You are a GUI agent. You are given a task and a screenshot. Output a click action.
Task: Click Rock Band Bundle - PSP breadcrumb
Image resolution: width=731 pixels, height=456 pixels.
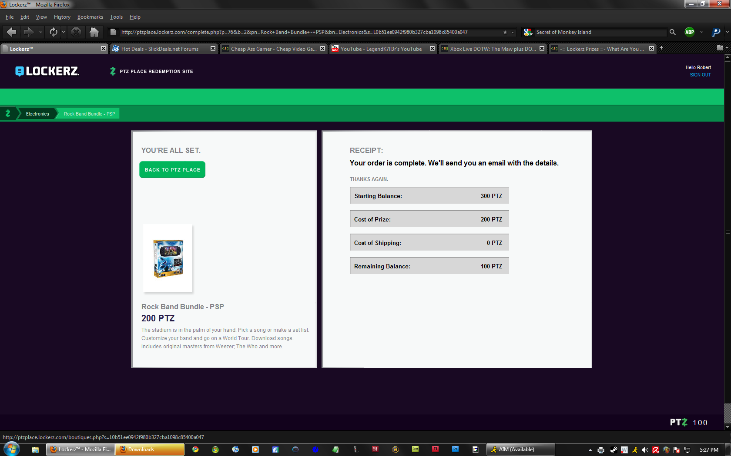[89, 114]
